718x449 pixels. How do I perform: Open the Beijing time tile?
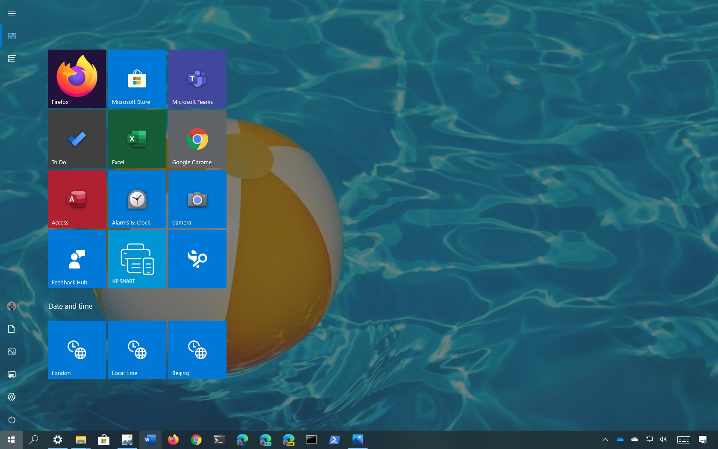(x=197, y=350)
